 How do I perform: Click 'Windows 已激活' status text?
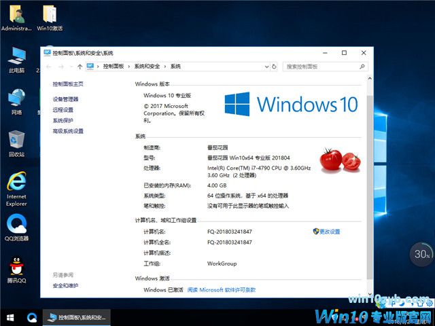pos(163,290)
